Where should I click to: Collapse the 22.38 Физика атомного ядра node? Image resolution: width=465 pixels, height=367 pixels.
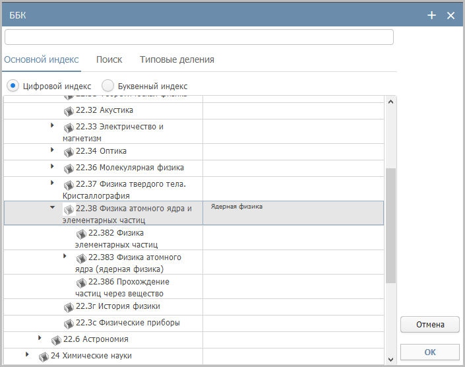pos(52,207)
